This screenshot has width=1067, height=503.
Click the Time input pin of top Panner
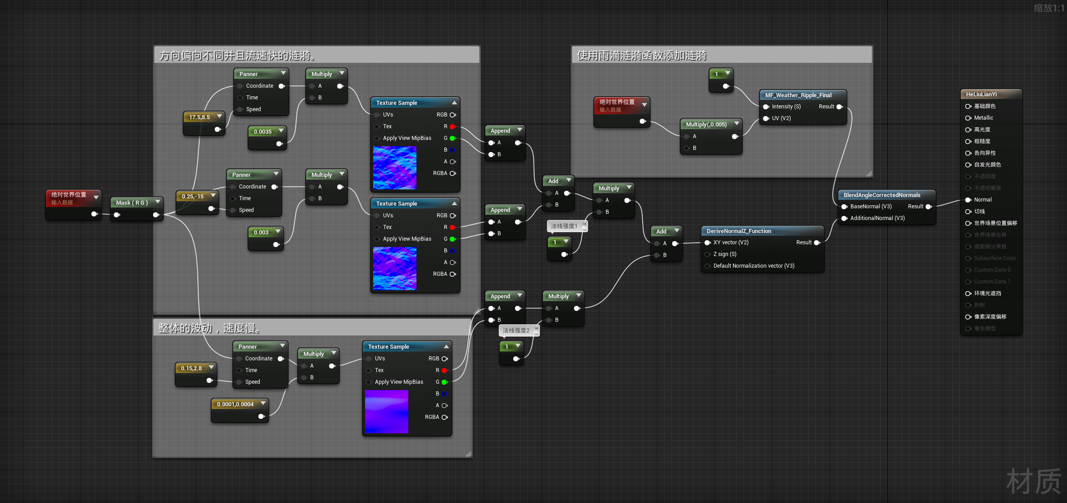pyautogui.click(x=240, y=98)
